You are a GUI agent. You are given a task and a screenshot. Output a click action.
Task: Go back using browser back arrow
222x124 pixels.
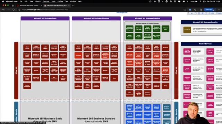pos(3,10)
